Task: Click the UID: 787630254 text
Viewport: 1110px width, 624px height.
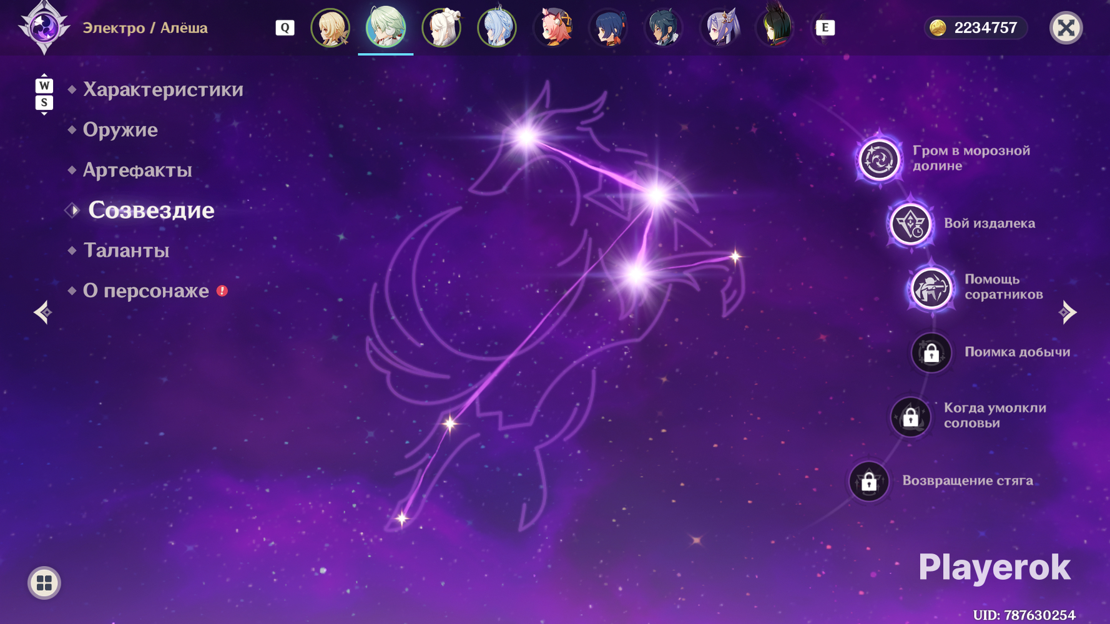Action: (1024, 615)
